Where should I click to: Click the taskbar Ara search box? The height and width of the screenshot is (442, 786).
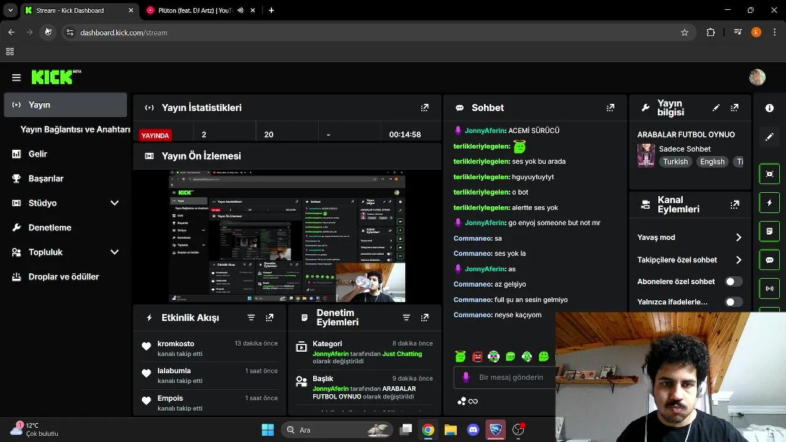pos(337,430)
